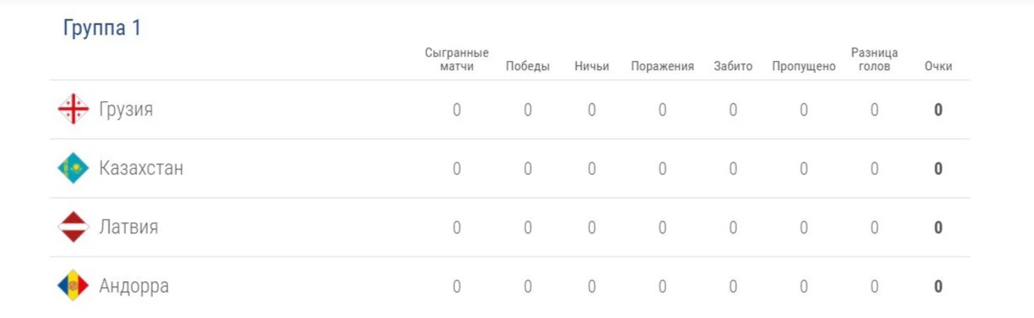
Task: Click the Kazakhstan flag icon
Action: coord(73,169)
